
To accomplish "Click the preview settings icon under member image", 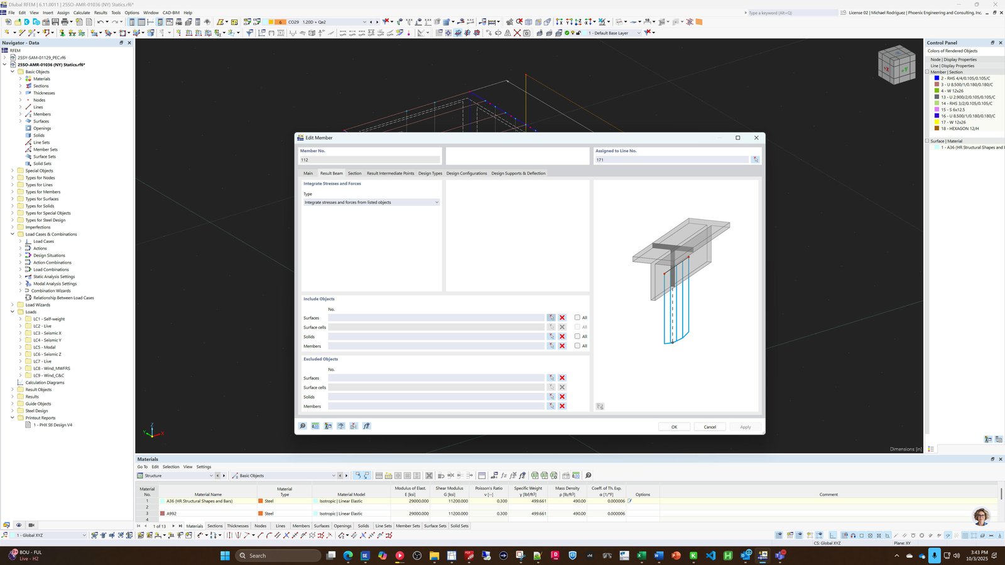I will click(x=600, y=406).
